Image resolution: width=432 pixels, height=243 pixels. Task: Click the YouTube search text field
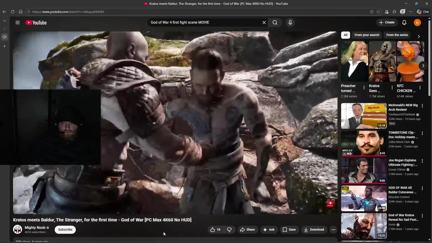(205, 23)
